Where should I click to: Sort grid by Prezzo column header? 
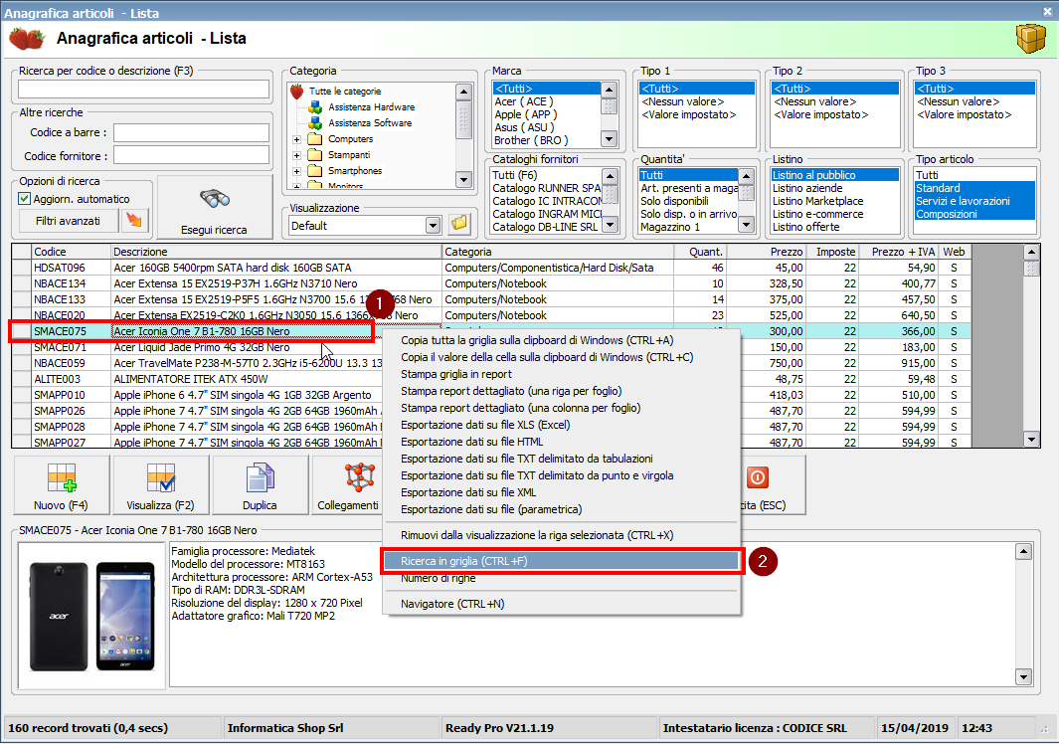point(768,252)
